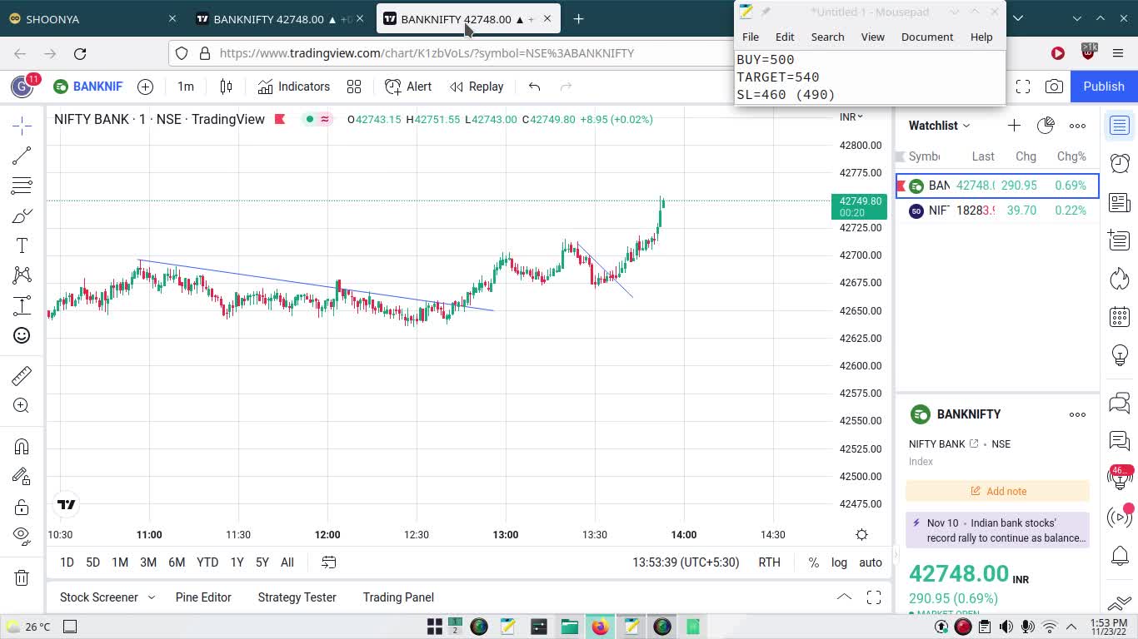The height and width of the screenshot is (639, 1138).
Task: Click the trash remove drawings icon
Action: 22,577
